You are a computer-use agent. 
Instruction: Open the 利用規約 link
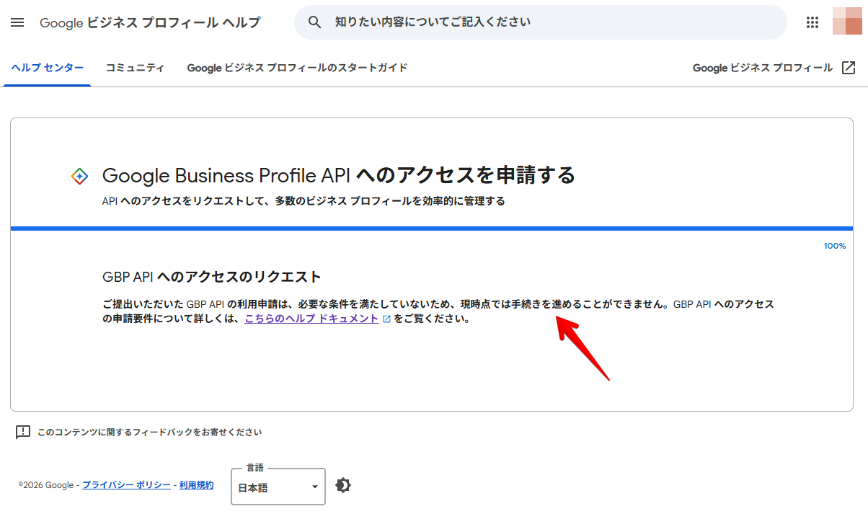click(196, 485)
